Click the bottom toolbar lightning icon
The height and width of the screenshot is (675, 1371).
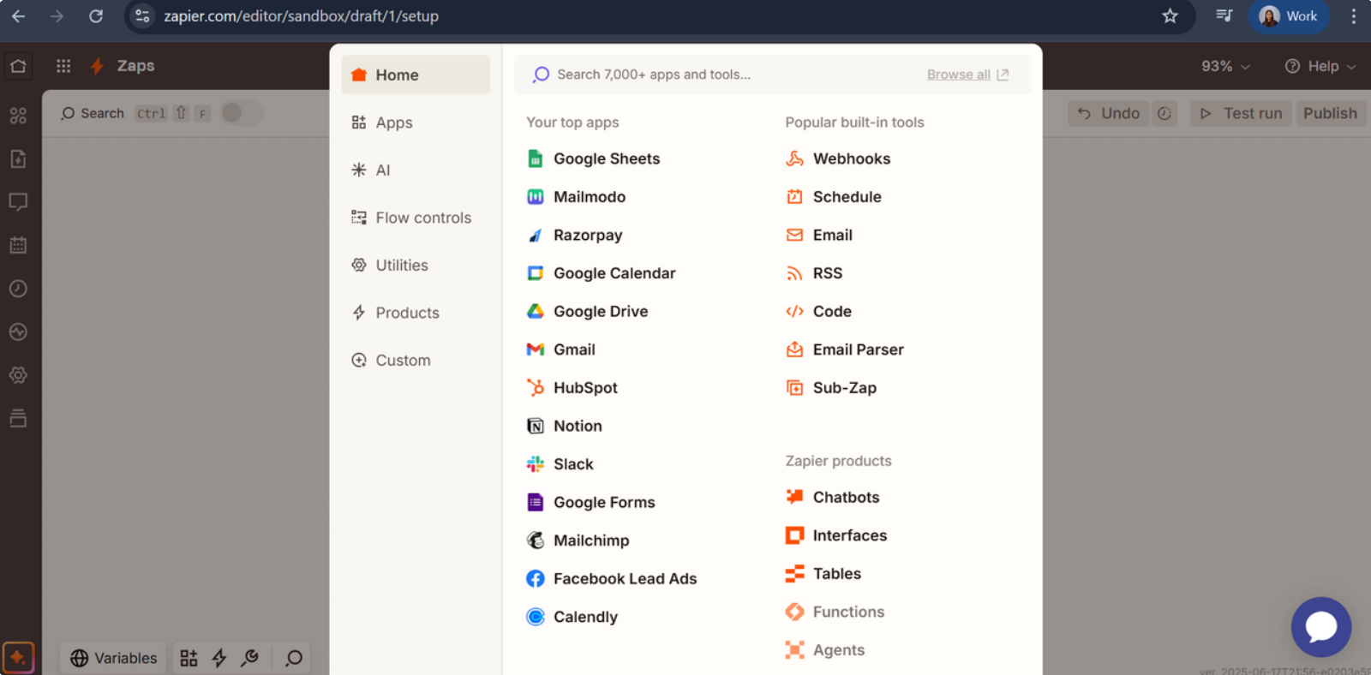click(x=219, y=658)
